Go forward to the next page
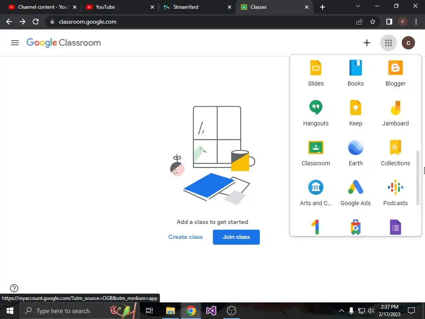 click(x=22, y=22)
